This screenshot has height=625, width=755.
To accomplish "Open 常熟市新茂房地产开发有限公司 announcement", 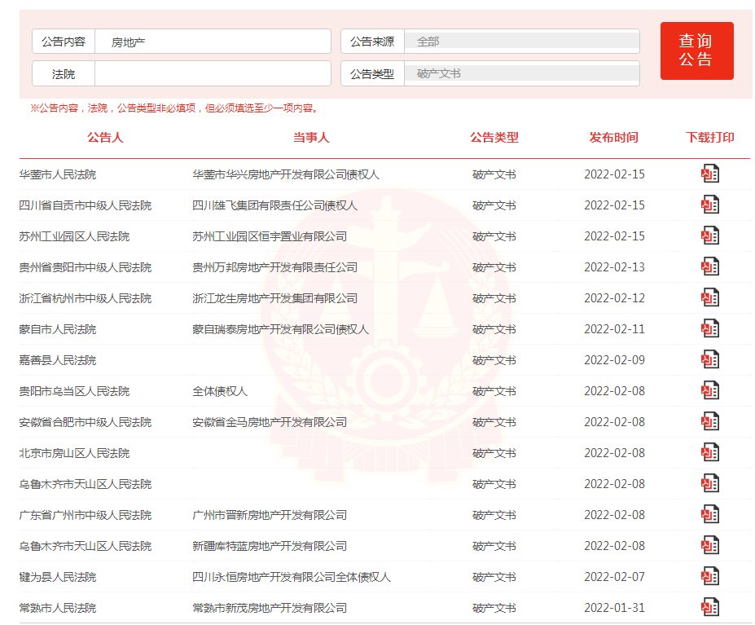I will [270, 608].
